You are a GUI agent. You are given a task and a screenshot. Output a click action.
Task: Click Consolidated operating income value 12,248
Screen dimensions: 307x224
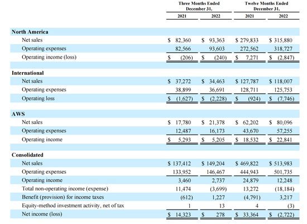[285, 180]
